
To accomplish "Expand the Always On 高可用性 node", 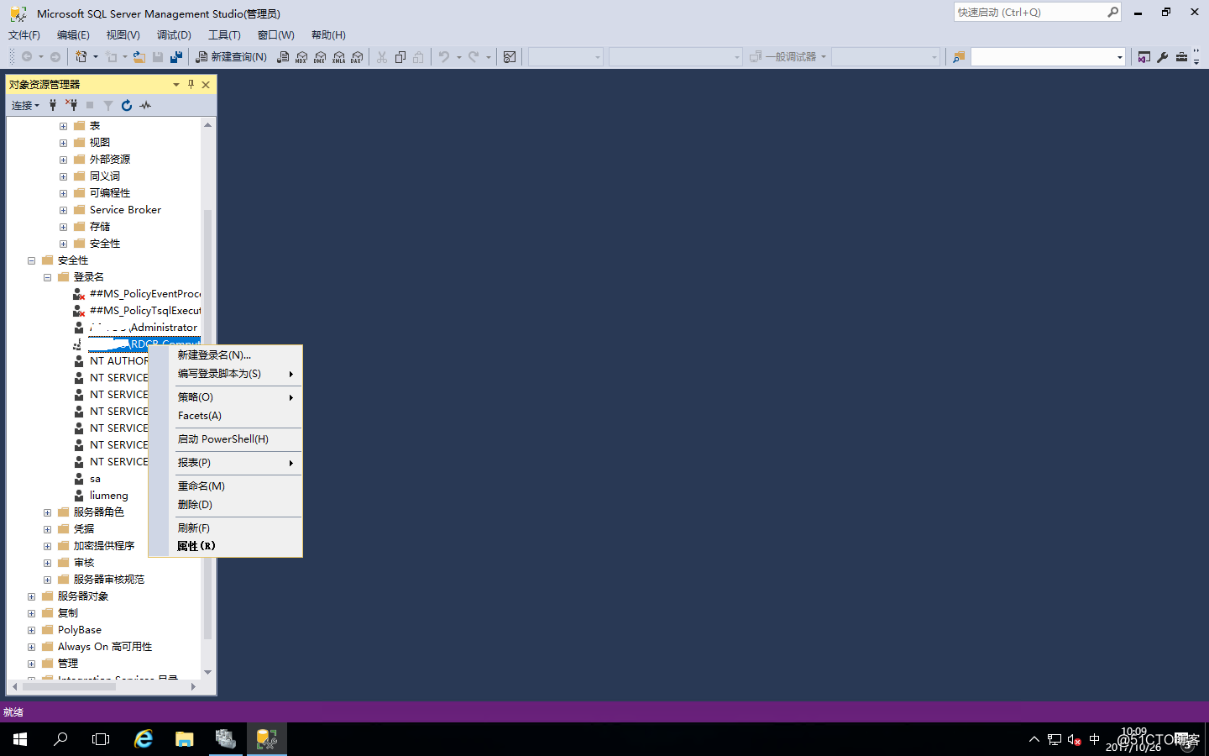I will tap(31, 647).
